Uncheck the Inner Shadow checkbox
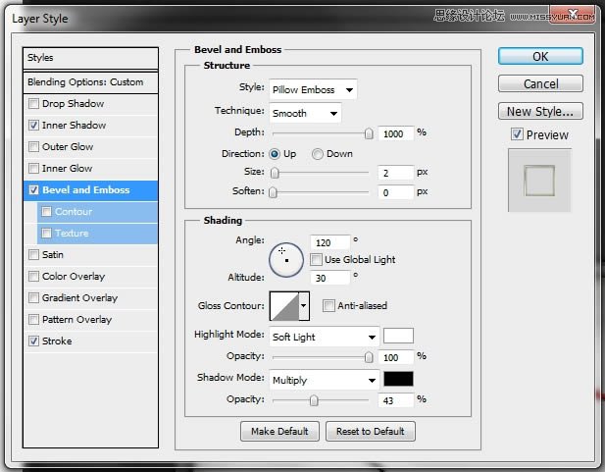605x472 pixels. click(34, 126)
